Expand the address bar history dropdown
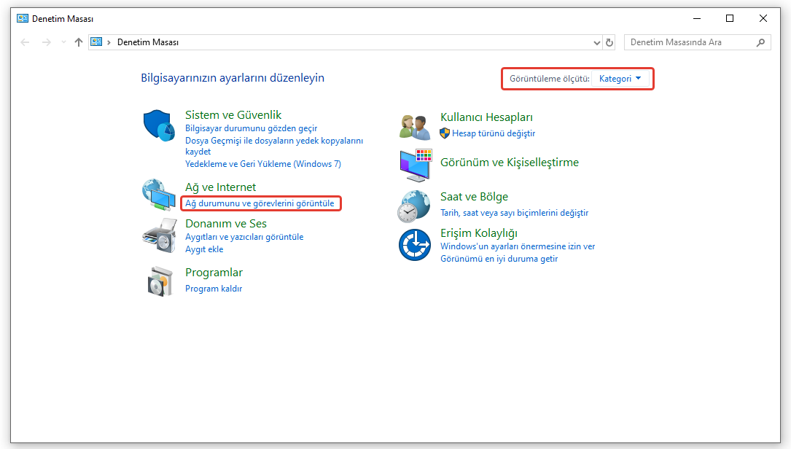 [x=597, y=42]
